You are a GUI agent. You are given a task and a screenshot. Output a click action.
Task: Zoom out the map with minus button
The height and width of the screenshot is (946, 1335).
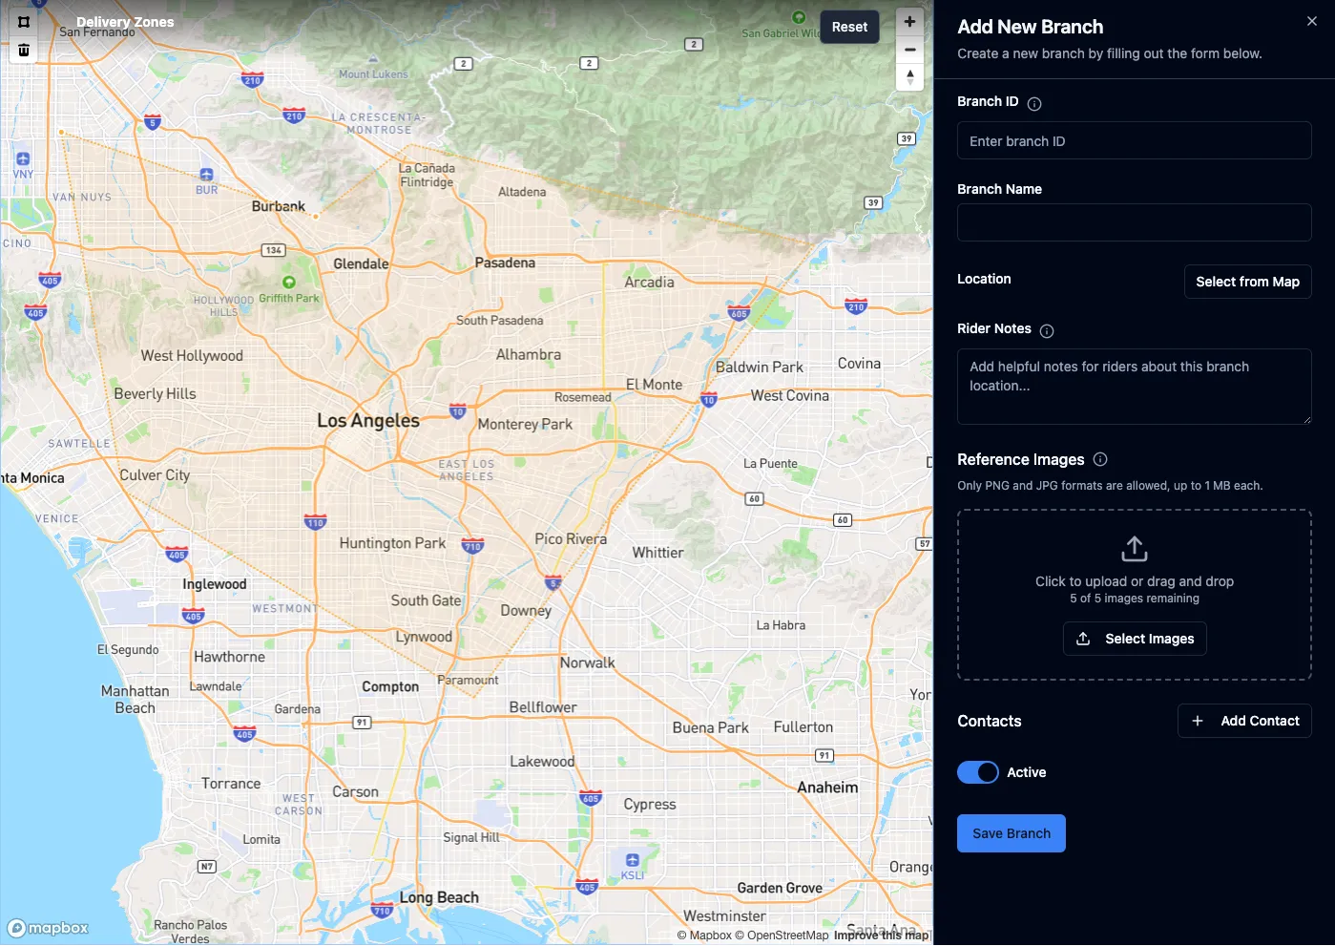(x=909, y=50)
